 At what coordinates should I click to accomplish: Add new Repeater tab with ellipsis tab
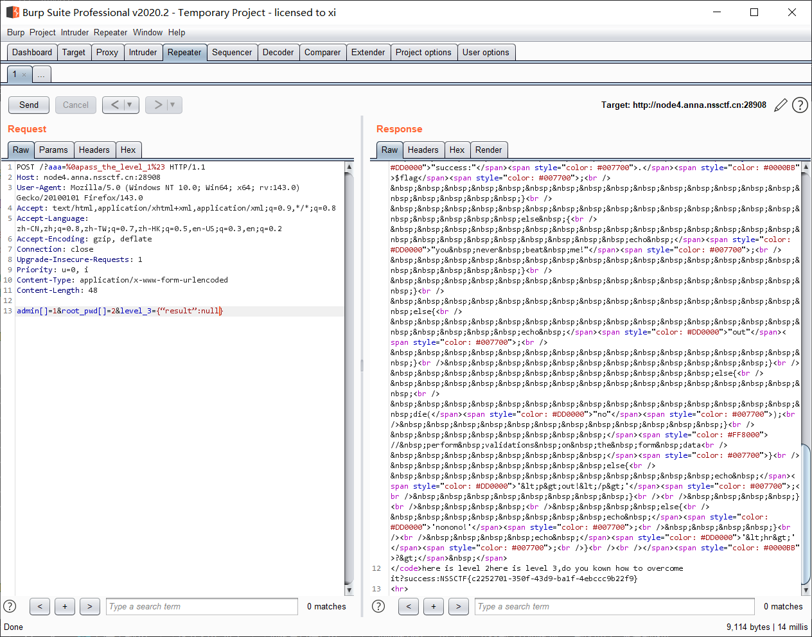(41, 74)
